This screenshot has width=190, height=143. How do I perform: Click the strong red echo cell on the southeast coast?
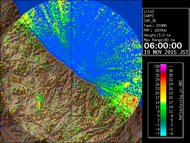coord(134,100)
